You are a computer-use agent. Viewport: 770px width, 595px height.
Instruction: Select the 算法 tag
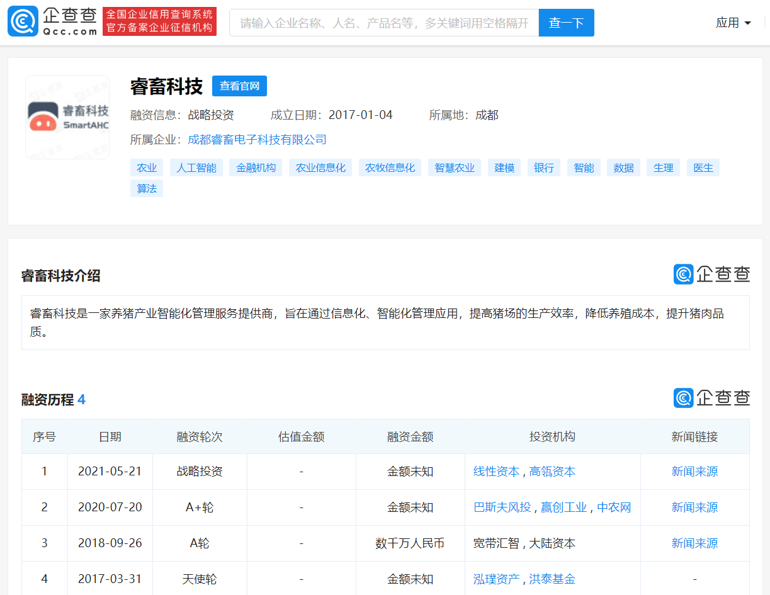click(147, 188)
